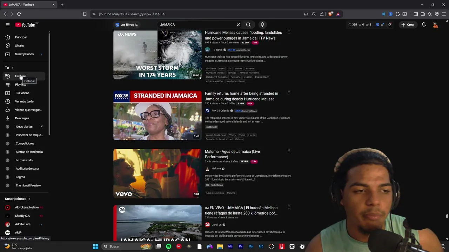Open options for FOX 35 video

click(289, 93)
